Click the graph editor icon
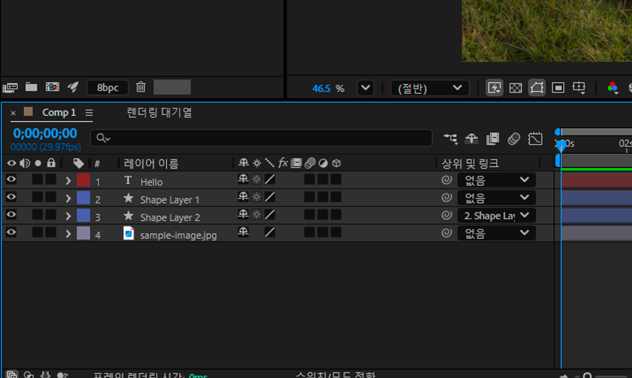The height and width of the screenshot is (378, 632). (x=535, y=139)
